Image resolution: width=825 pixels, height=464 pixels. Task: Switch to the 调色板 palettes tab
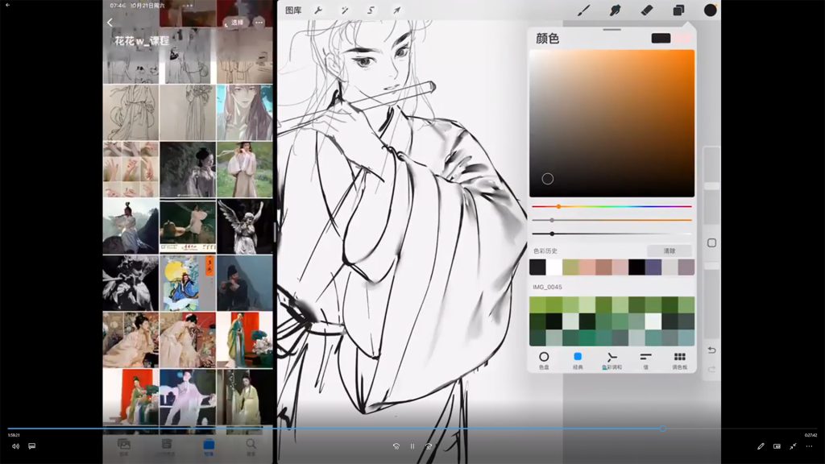[x=679, y=359]
